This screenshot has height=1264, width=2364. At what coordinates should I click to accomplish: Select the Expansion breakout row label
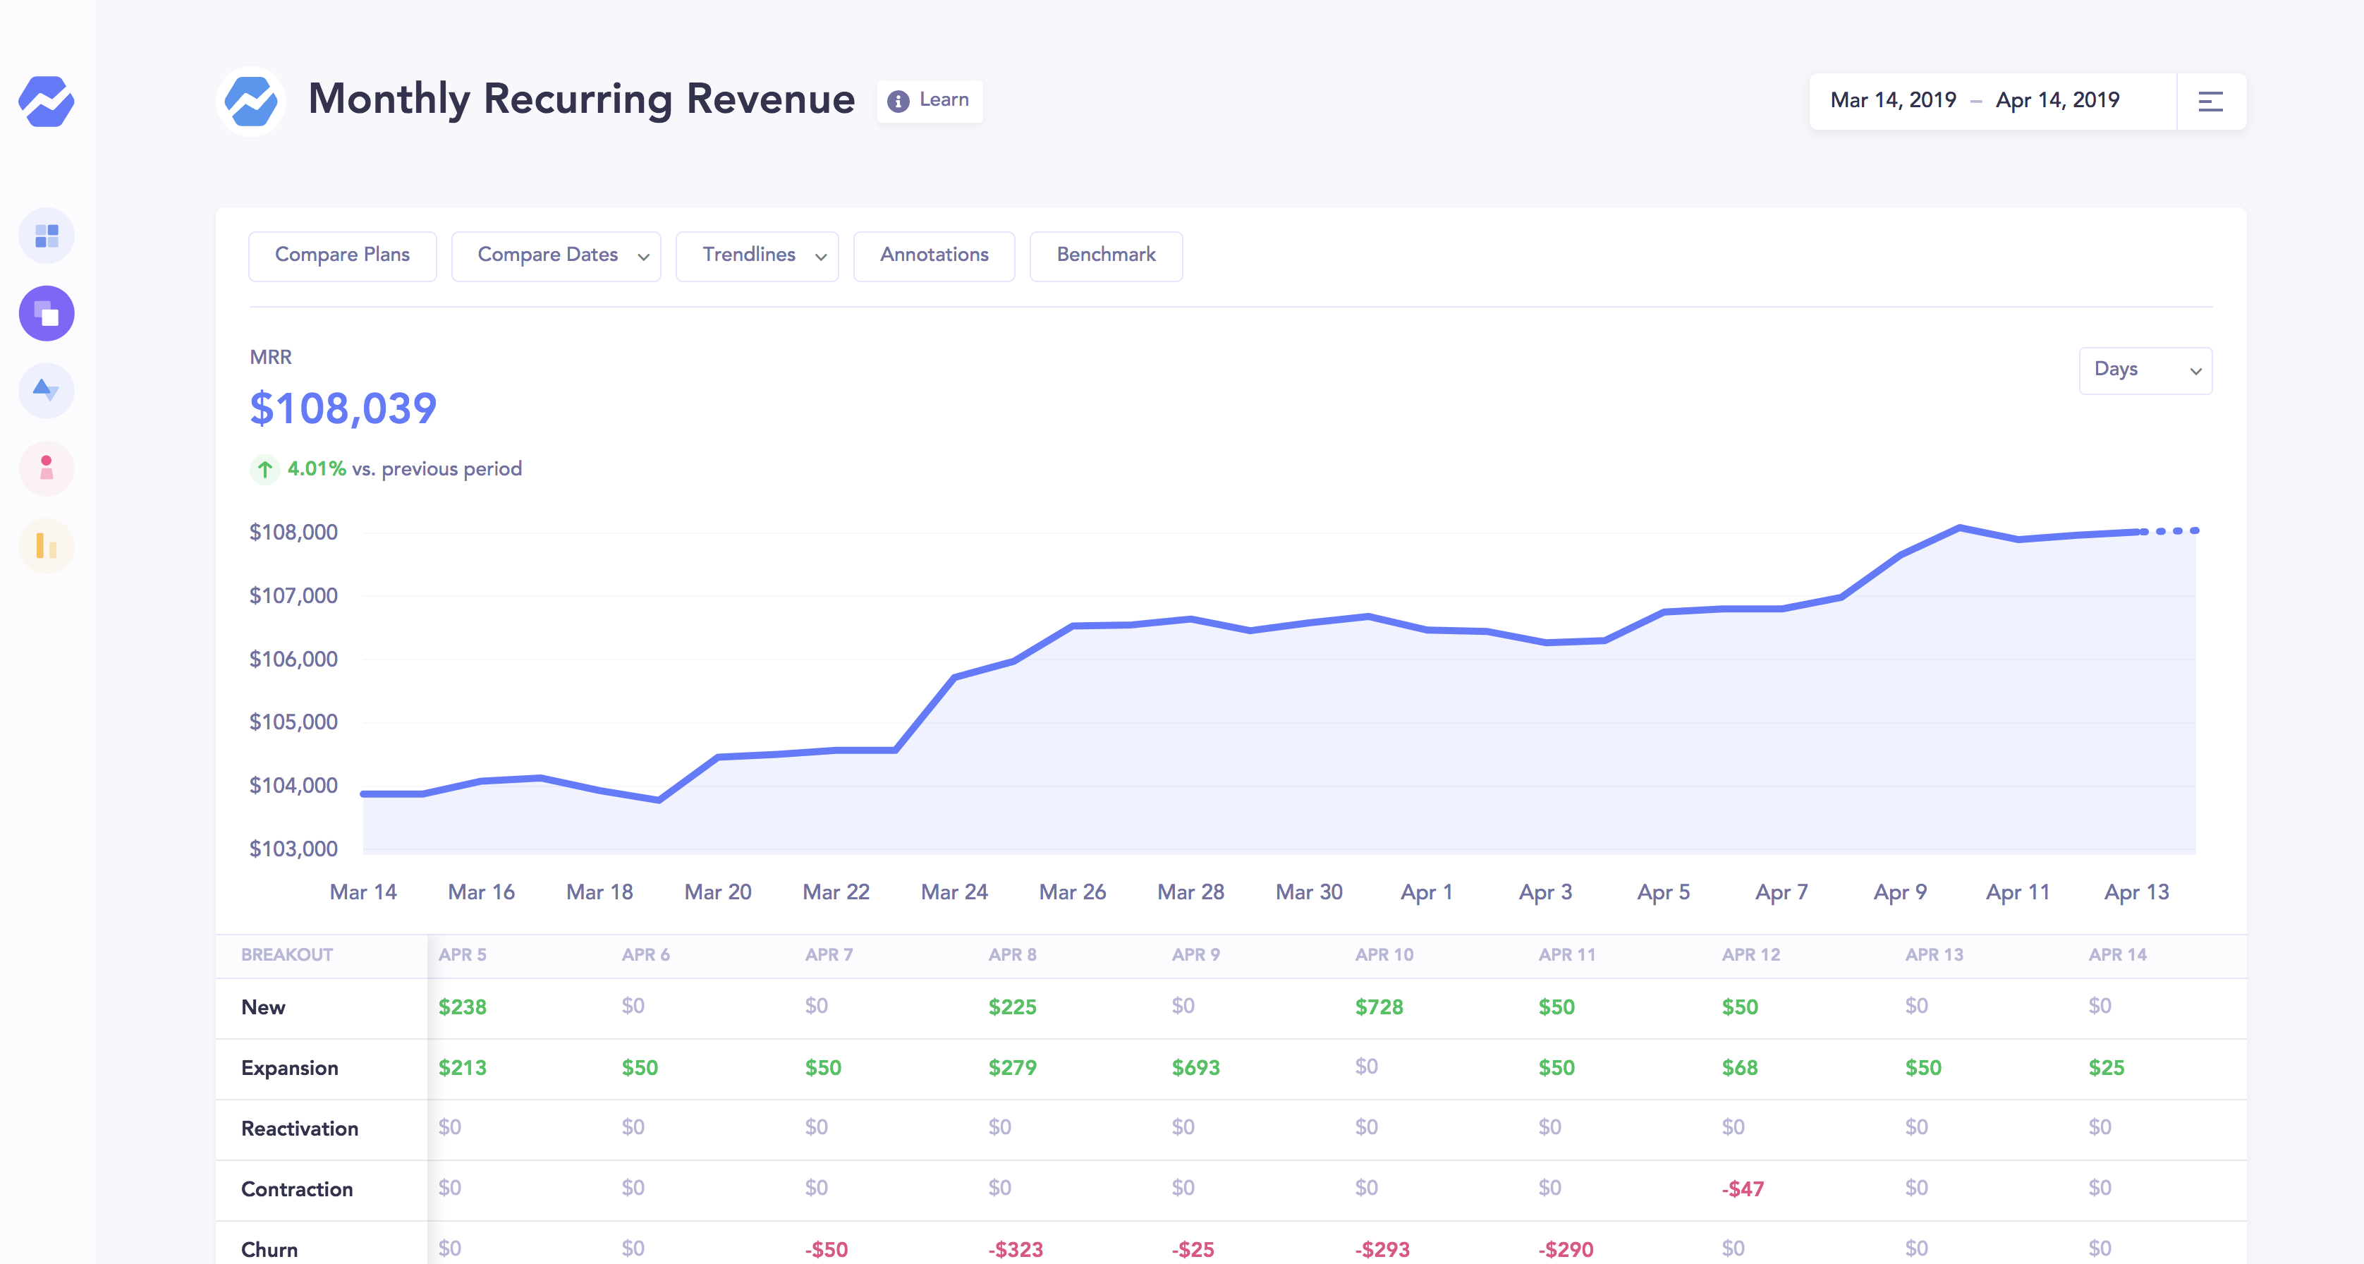click(x=289, y=1068)
